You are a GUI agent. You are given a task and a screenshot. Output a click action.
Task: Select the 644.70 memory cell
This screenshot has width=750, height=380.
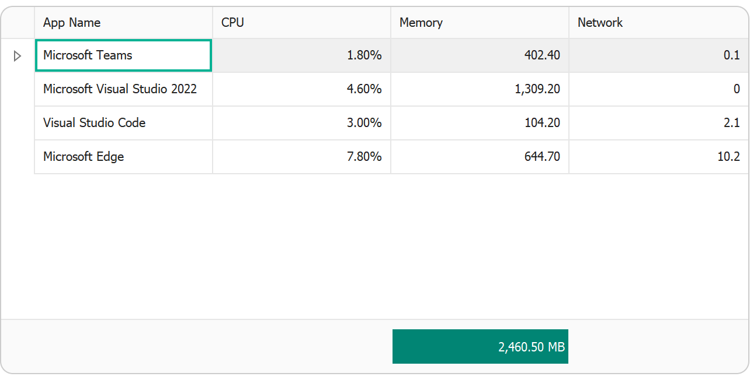coord(480,157)
